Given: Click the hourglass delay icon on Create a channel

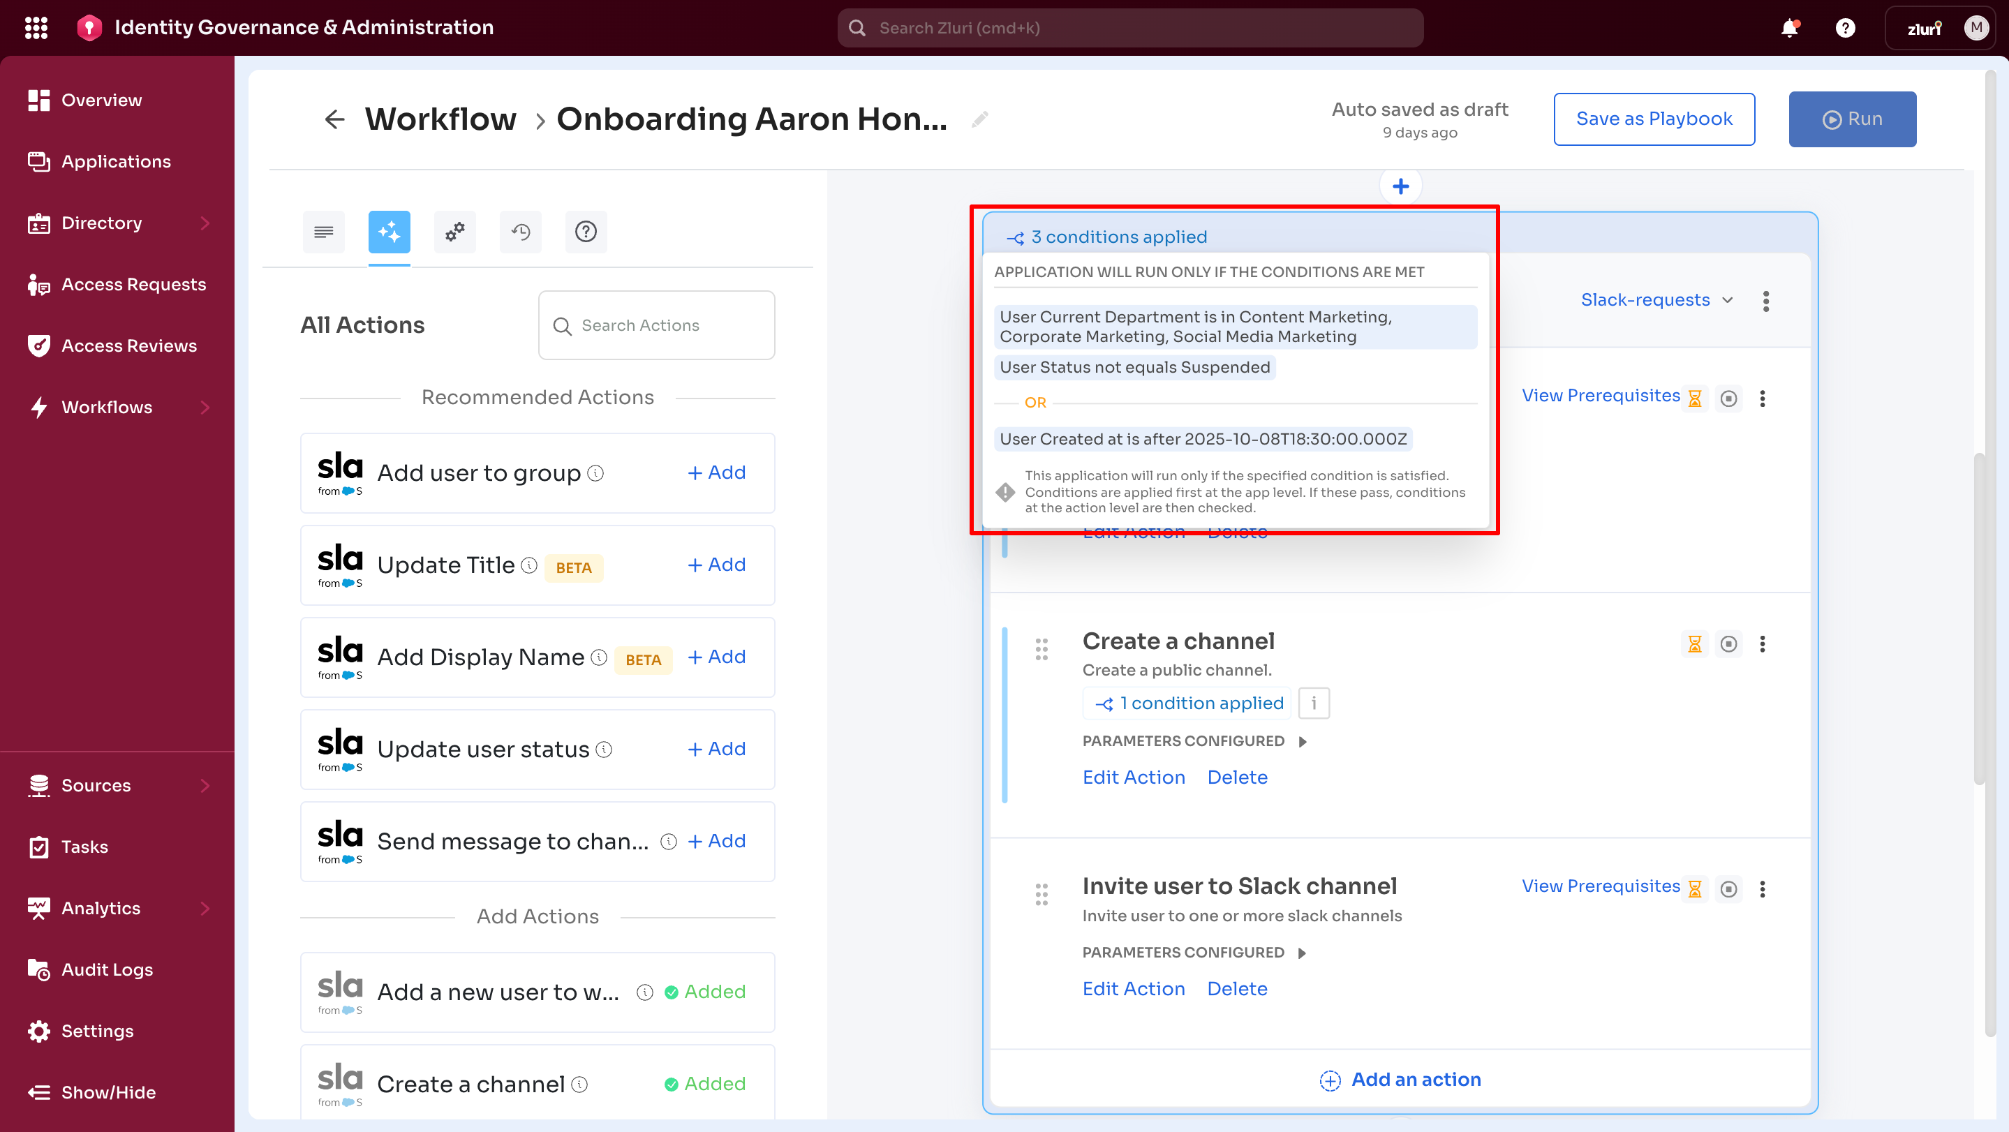Looking at the screenshot, I should pos(1694,643).
